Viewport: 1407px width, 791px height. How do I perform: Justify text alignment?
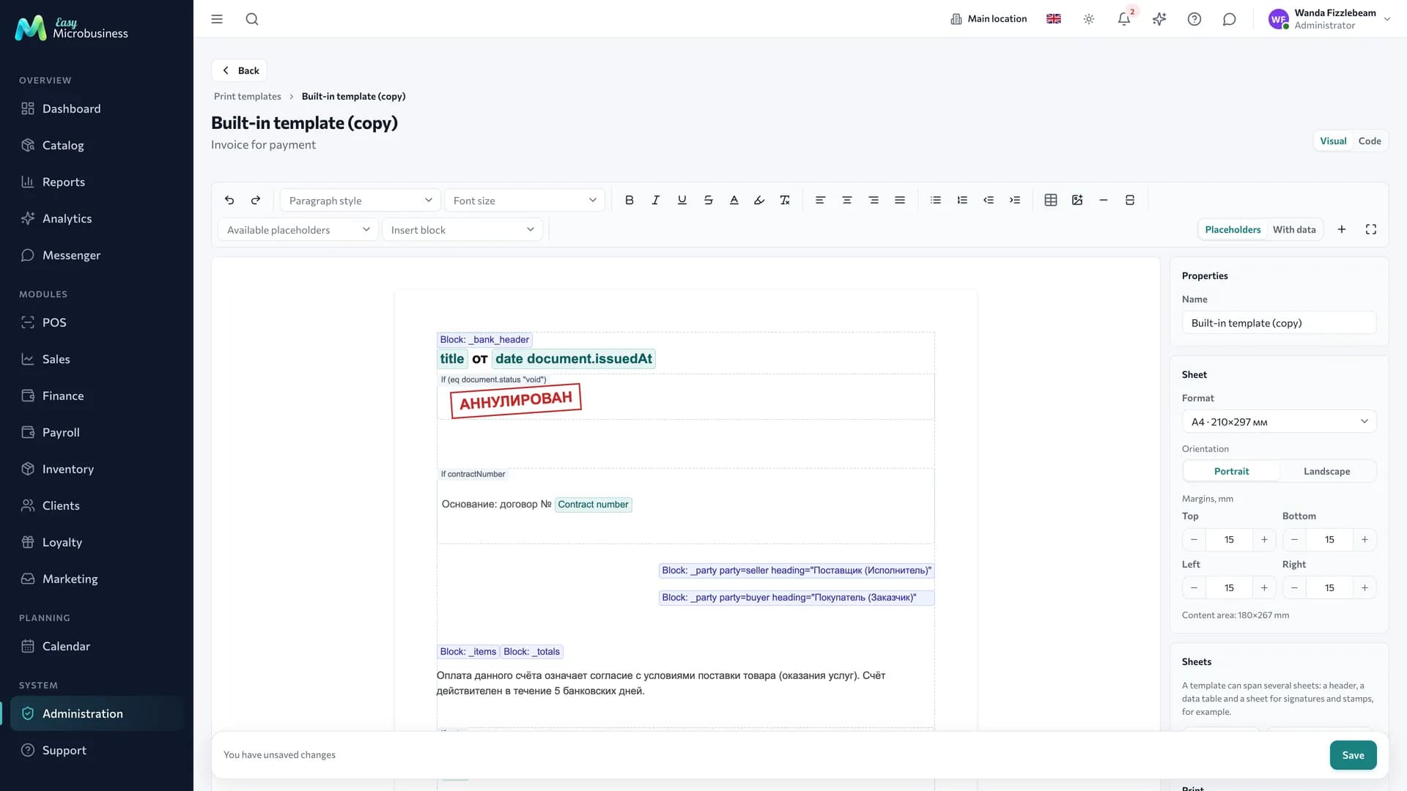899,200
